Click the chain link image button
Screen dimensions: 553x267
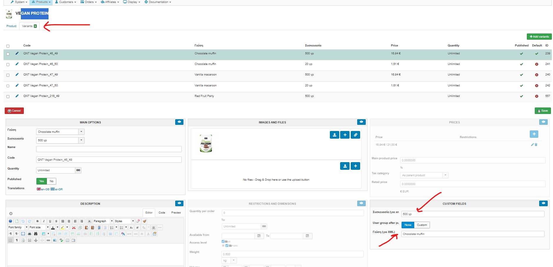coord(355,135)
